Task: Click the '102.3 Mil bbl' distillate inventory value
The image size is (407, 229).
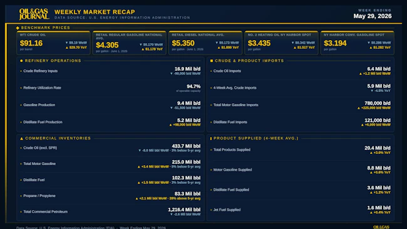Action: click(186, 178)
